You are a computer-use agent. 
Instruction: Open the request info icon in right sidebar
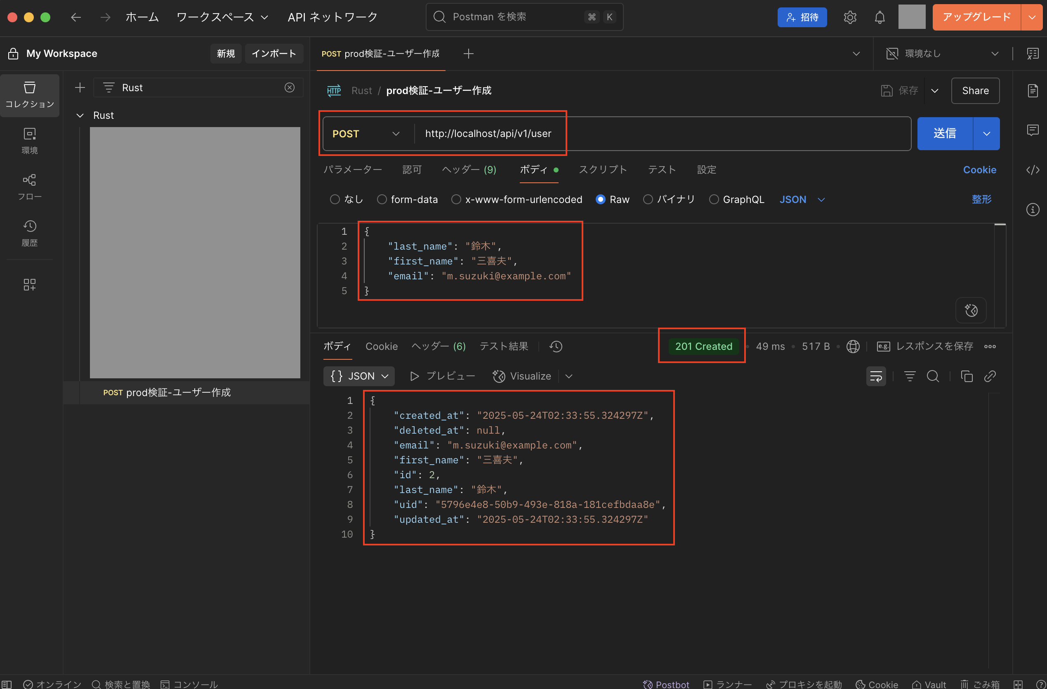(x=1033, y=210)
